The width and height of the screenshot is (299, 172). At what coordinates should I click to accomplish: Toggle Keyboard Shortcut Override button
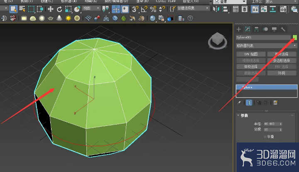[x=125, y=9]
